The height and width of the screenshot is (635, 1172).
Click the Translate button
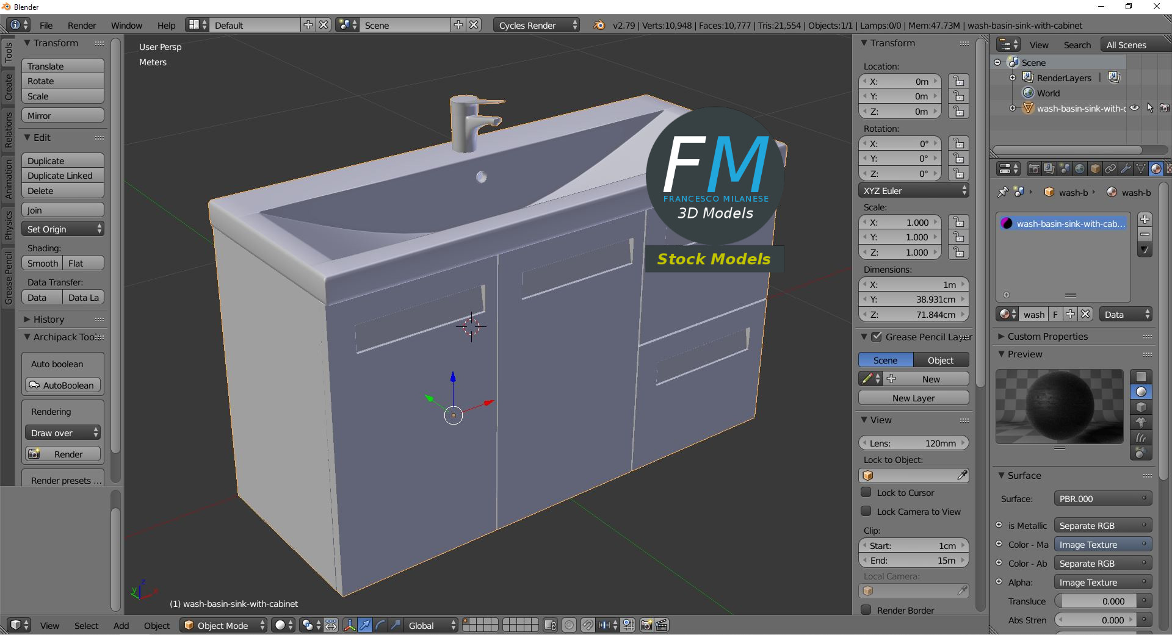63,66
